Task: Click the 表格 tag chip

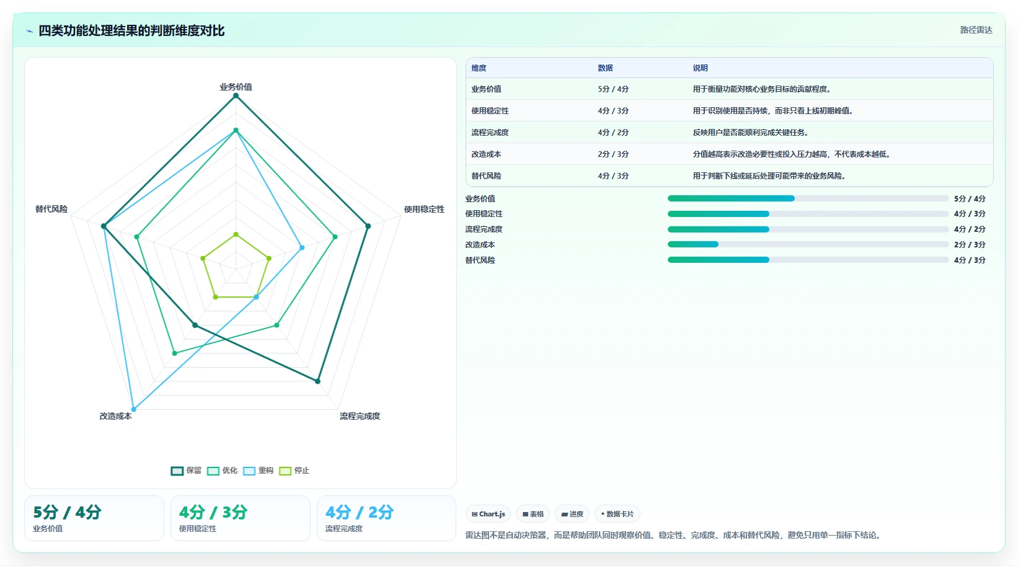Action: point(533,514)
